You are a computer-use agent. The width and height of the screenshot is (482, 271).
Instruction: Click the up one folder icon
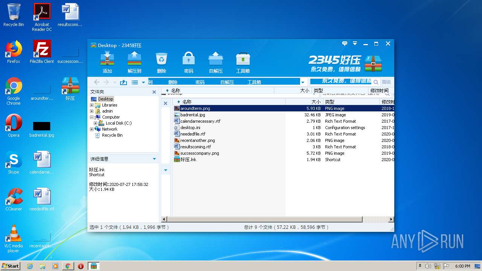coord(123,82)
